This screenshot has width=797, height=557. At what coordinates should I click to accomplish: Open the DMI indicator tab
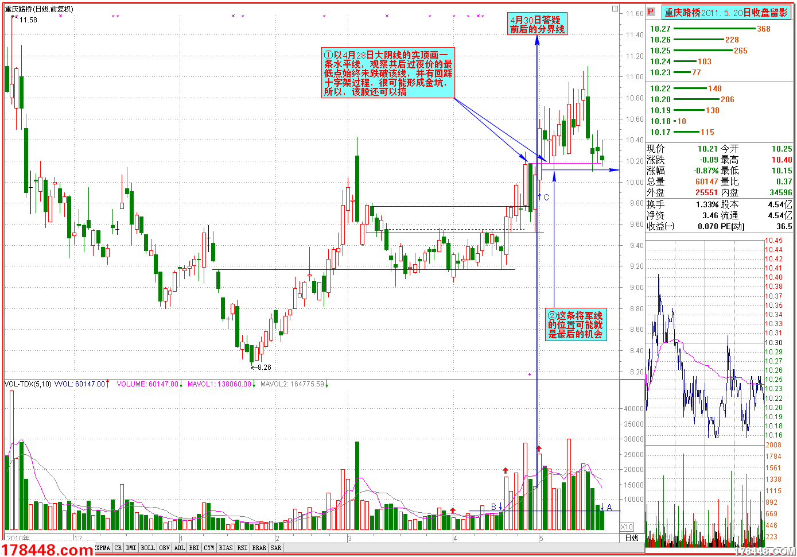131,548
